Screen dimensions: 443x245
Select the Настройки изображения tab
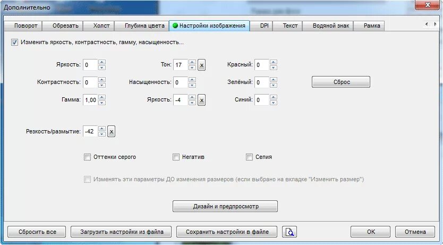tap(209, 26)
